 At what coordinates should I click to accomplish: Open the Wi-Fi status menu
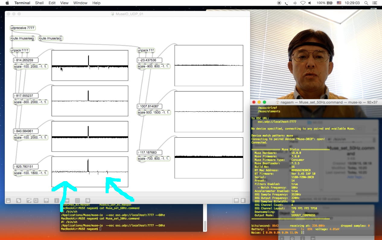click(x=303, y=3)
